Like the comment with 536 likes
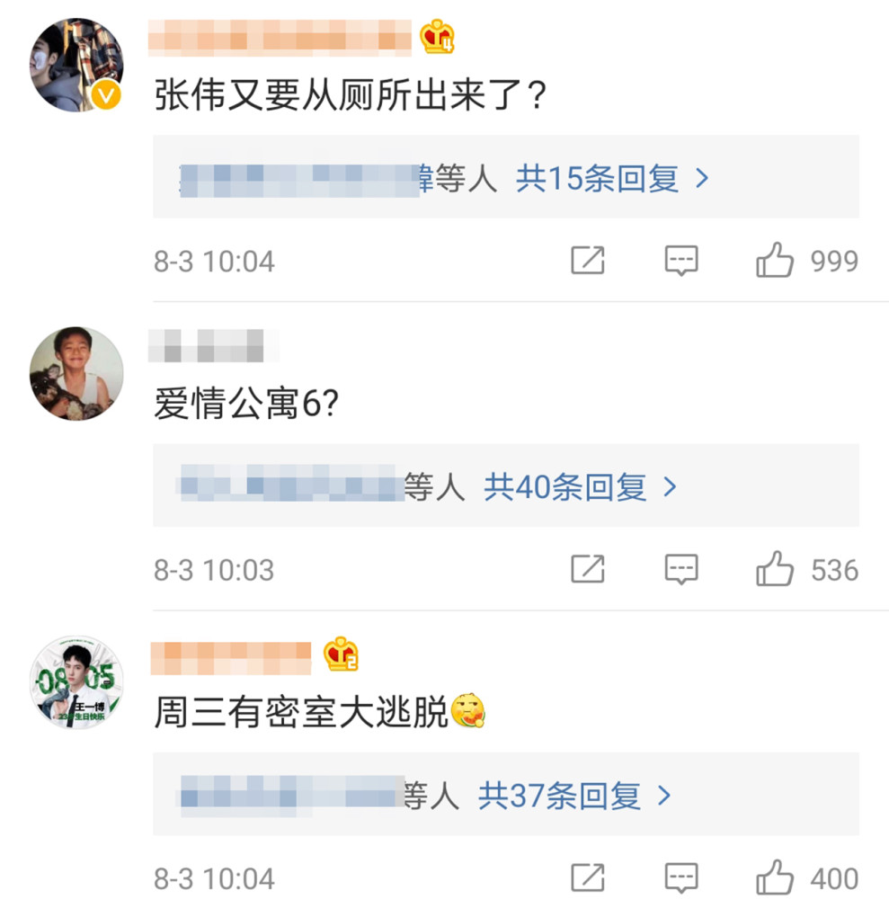Image resolution: width=889 pixels, height=899 pixels. 775,569
